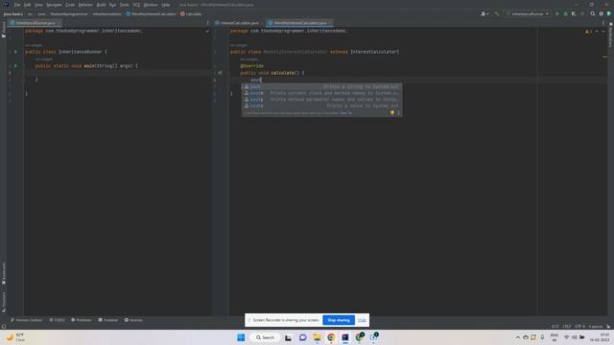Open the Window menu

[151, 5]
